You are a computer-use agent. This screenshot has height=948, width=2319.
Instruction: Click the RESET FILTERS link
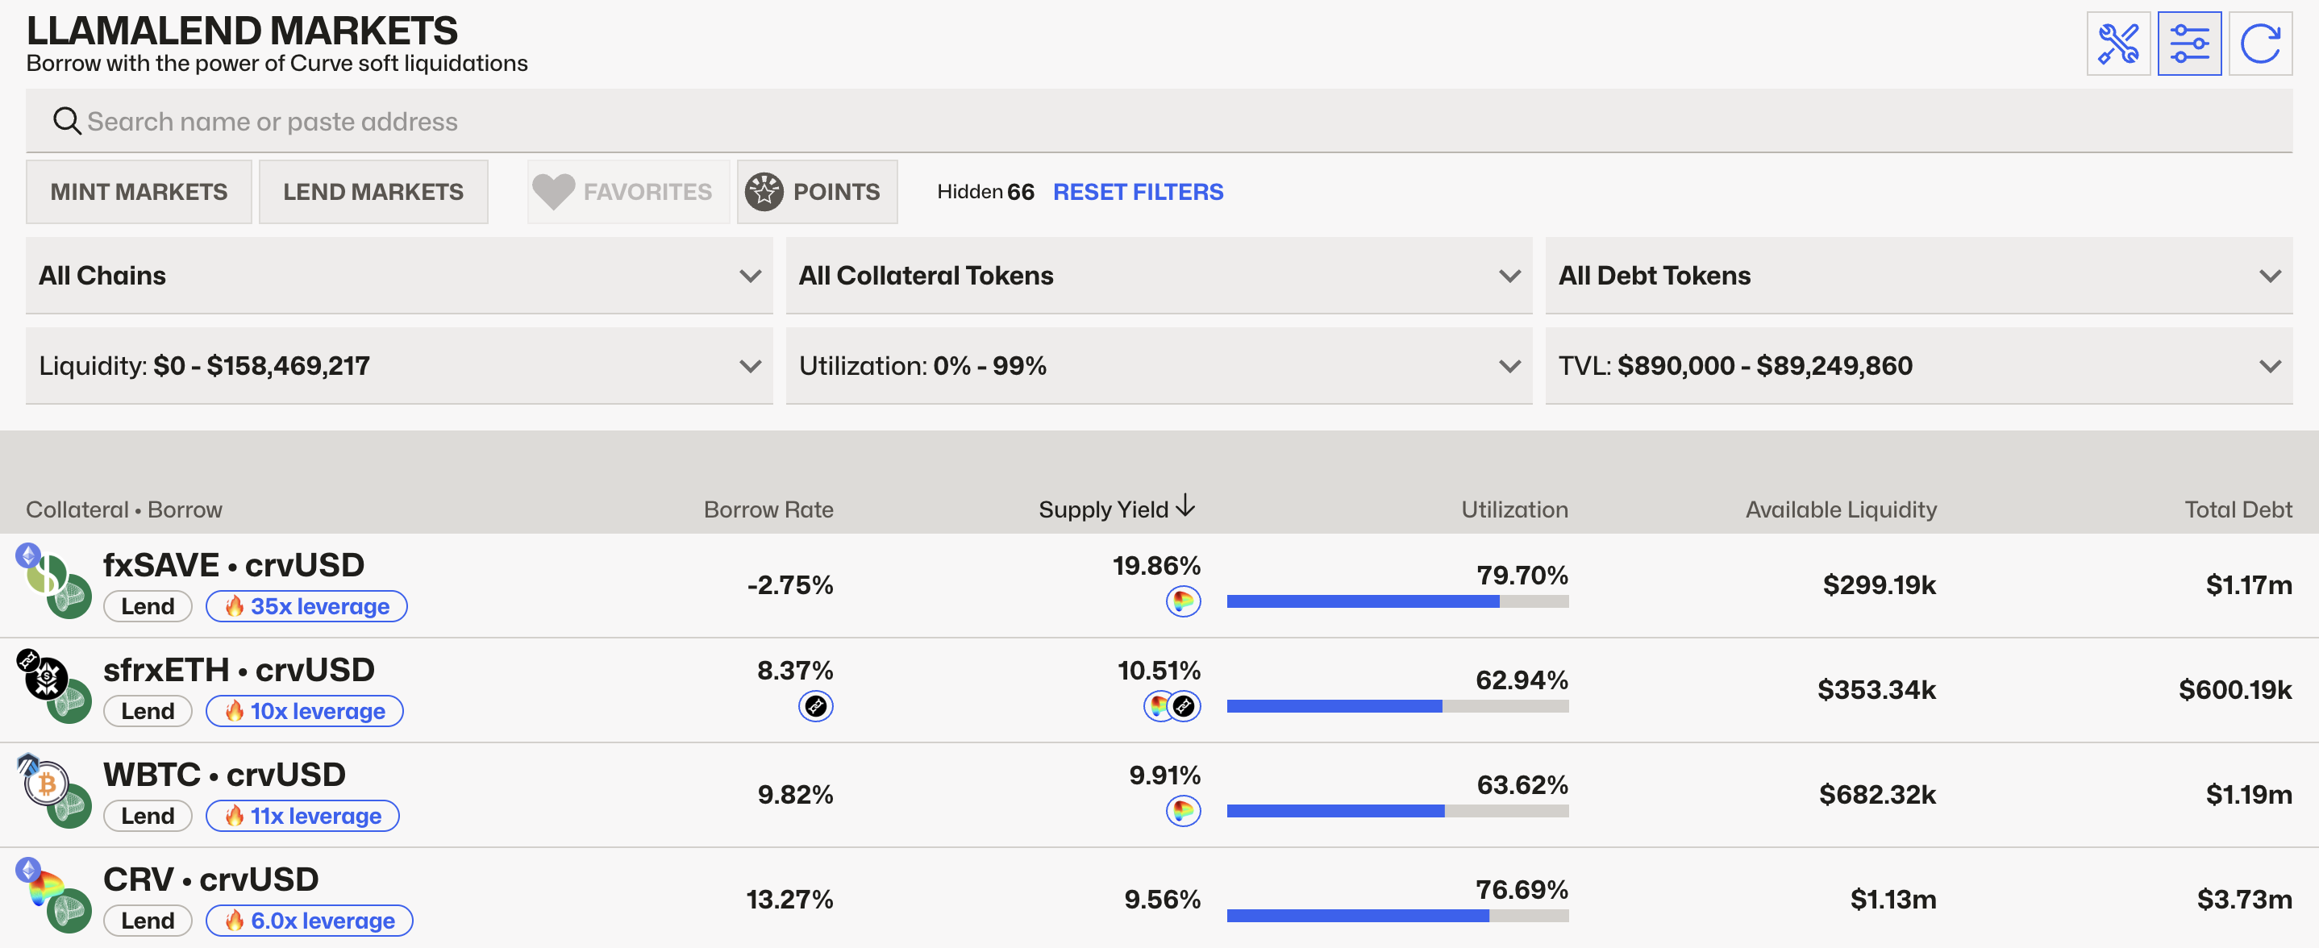[1137, 191]
